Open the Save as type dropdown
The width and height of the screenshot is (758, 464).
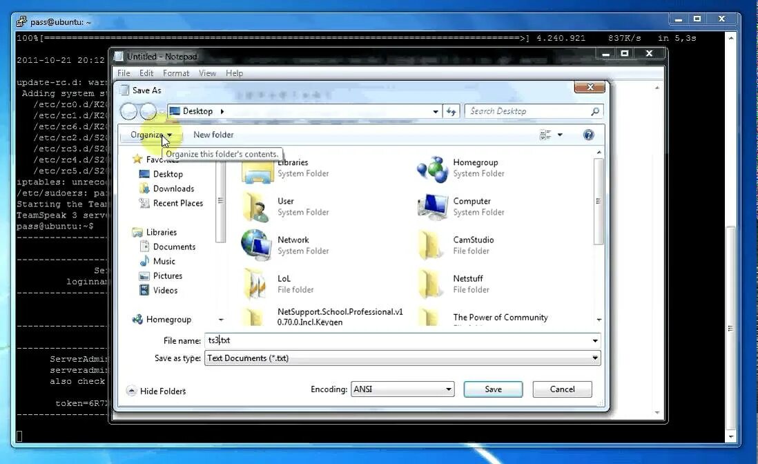coord(402,358)
